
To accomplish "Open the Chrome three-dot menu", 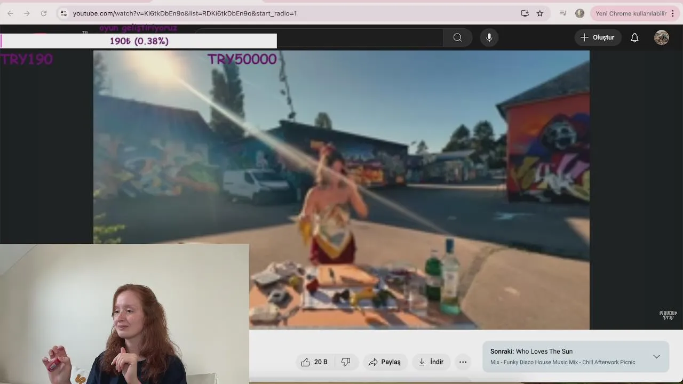I will [673, 13].
